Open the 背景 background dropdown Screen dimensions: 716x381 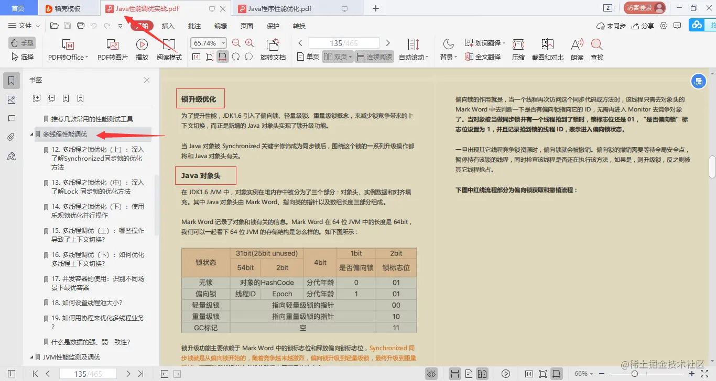click(448, 58)
